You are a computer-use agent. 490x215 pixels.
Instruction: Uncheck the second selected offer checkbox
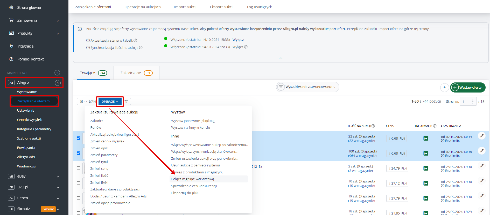coord(79,153)
